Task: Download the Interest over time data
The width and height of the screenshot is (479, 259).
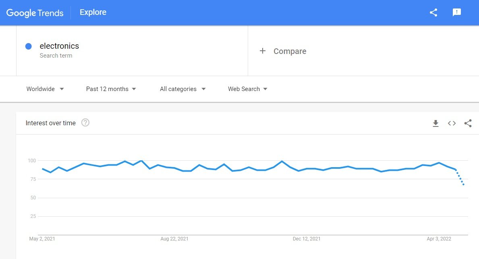Action: tap(435, 123)
